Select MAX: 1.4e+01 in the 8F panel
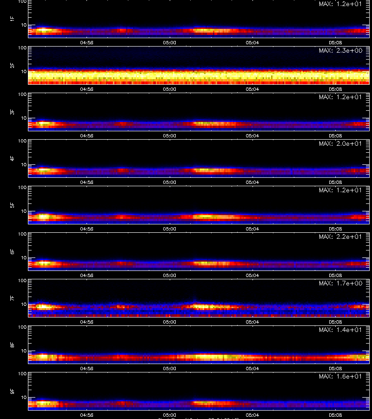Image resolution: width=372 pixels, height=419 pixels. click(340, 330)
